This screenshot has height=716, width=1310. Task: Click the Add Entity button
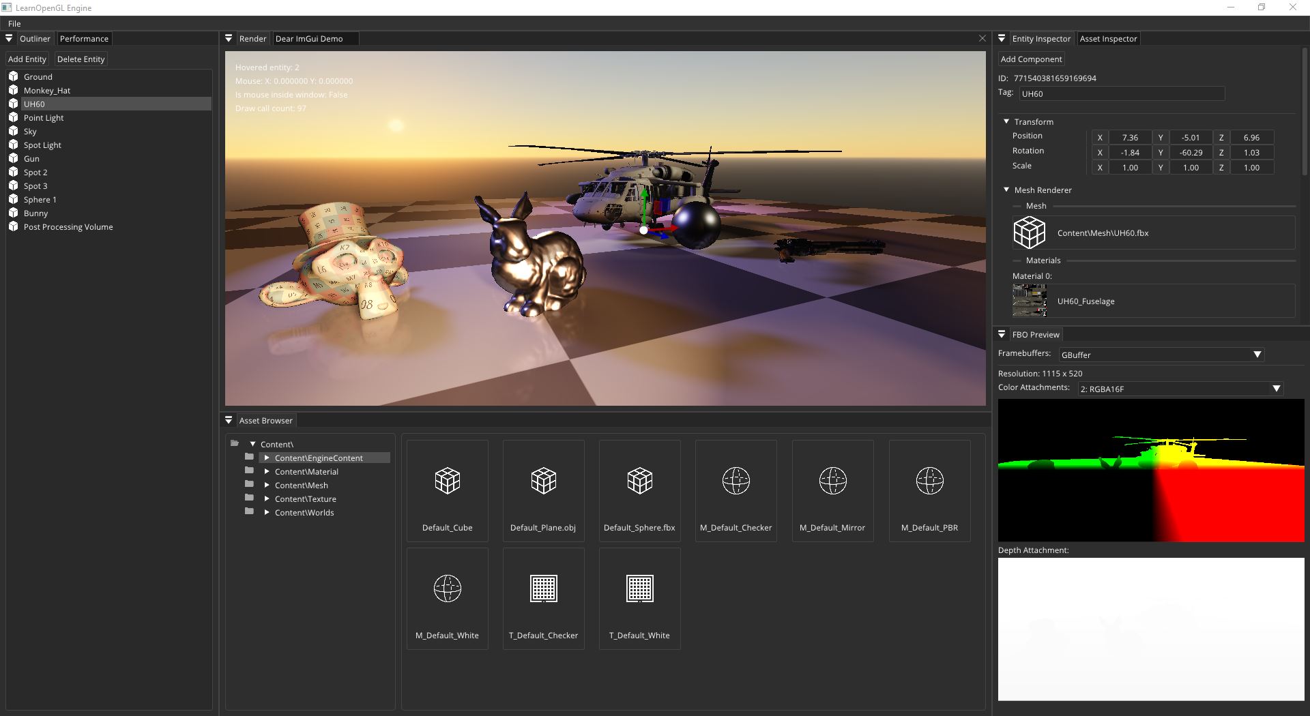27,59
